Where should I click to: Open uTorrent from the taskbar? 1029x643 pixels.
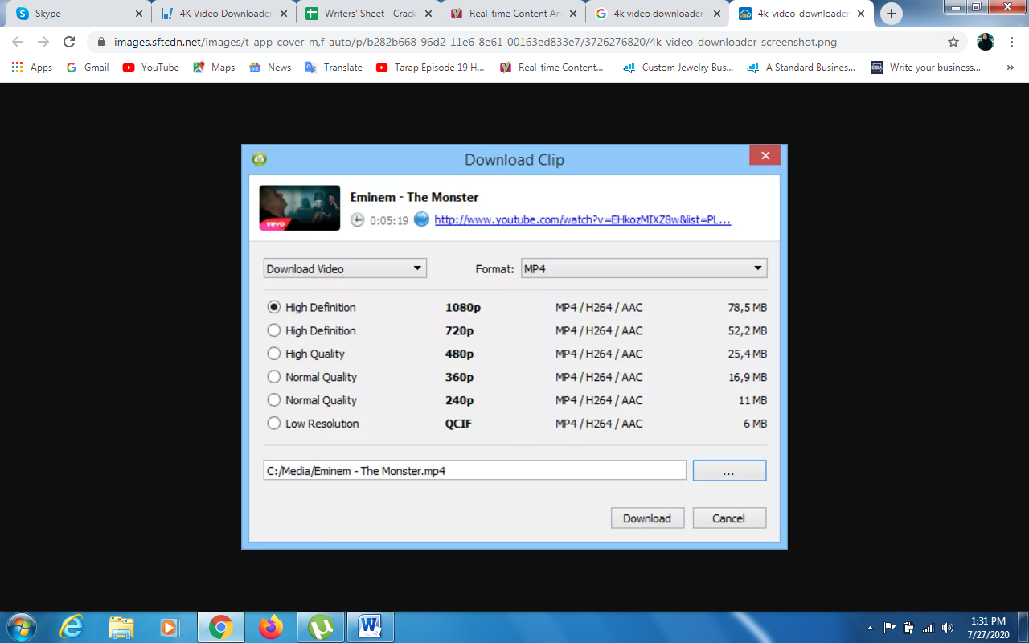(x=321, y=627)
